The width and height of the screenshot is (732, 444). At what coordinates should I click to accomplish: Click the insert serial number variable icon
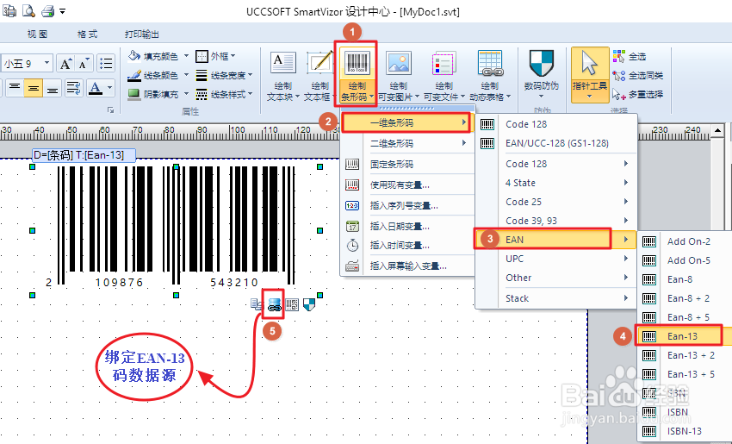[352, 206]
